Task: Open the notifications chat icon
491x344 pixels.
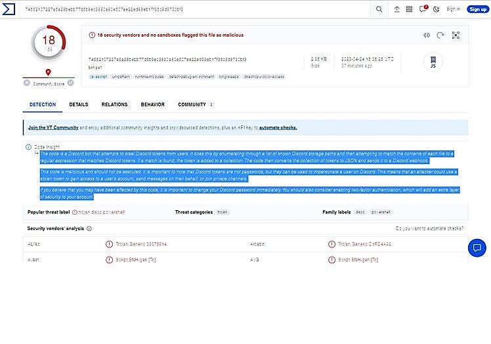Action: point(423,9)
